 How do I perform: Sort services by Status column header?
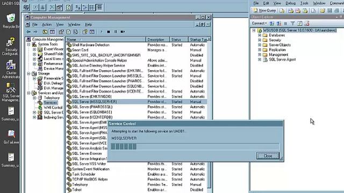tap(179, 40)
